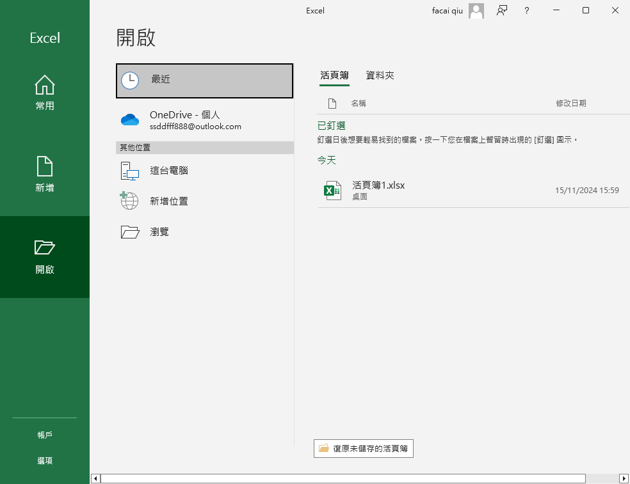This screenshot has height=484, width=630.
Task: Go to the 常用 home page
Action: (45, 93)
